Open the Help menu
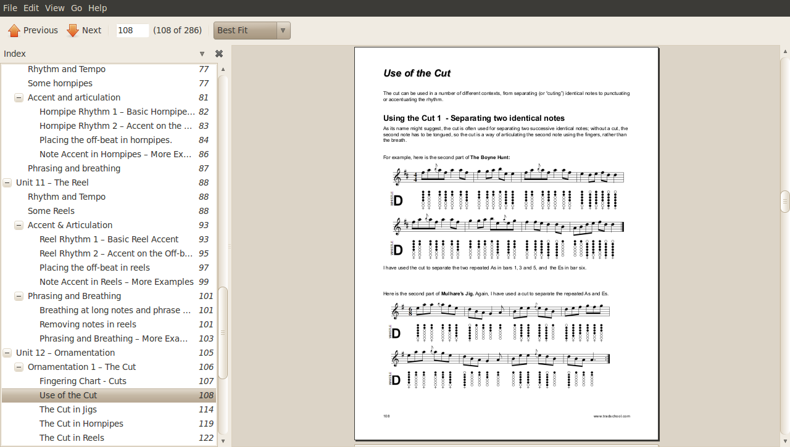The image size is (790, 447). tap(98, 8)
